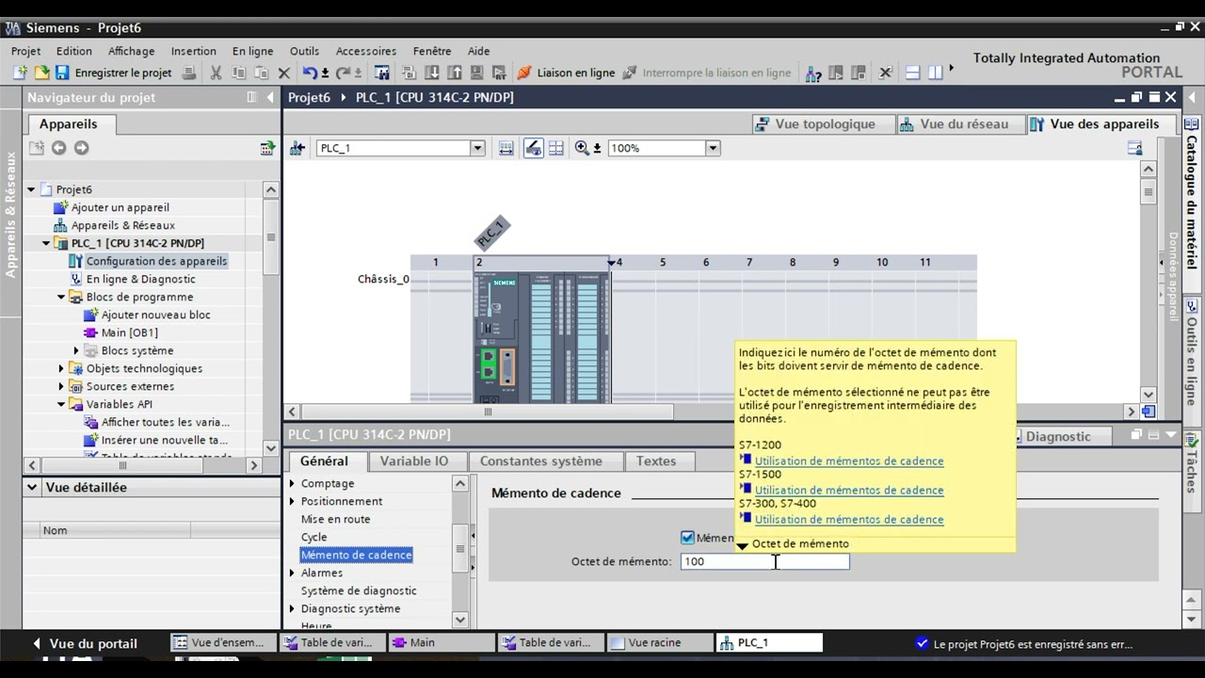1205x678 pixels.
Task: Open Main [OB1] block
Action: click(129, 332)
